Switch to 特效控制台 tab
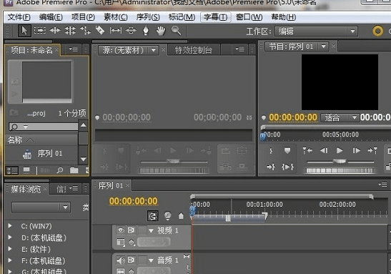Image resolution: width=391 pixels, height=274 pixels. [194, 50]
